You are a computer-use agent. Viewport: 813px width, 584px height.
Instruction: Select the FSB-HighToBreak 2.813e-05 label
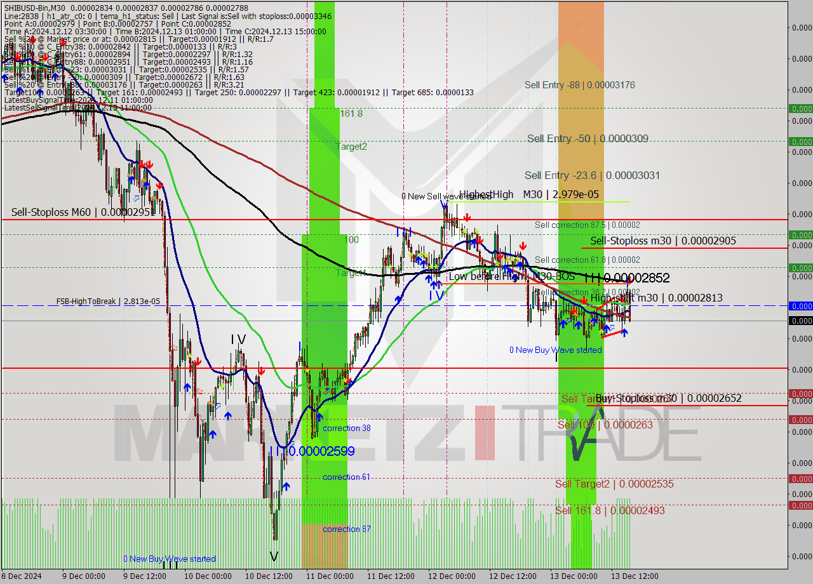pos(108,302)
